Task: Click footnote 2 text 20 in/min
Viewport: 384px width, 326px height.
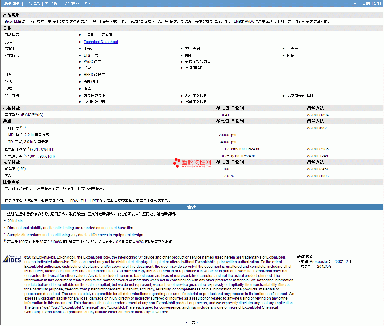Action: click(15, 221)
